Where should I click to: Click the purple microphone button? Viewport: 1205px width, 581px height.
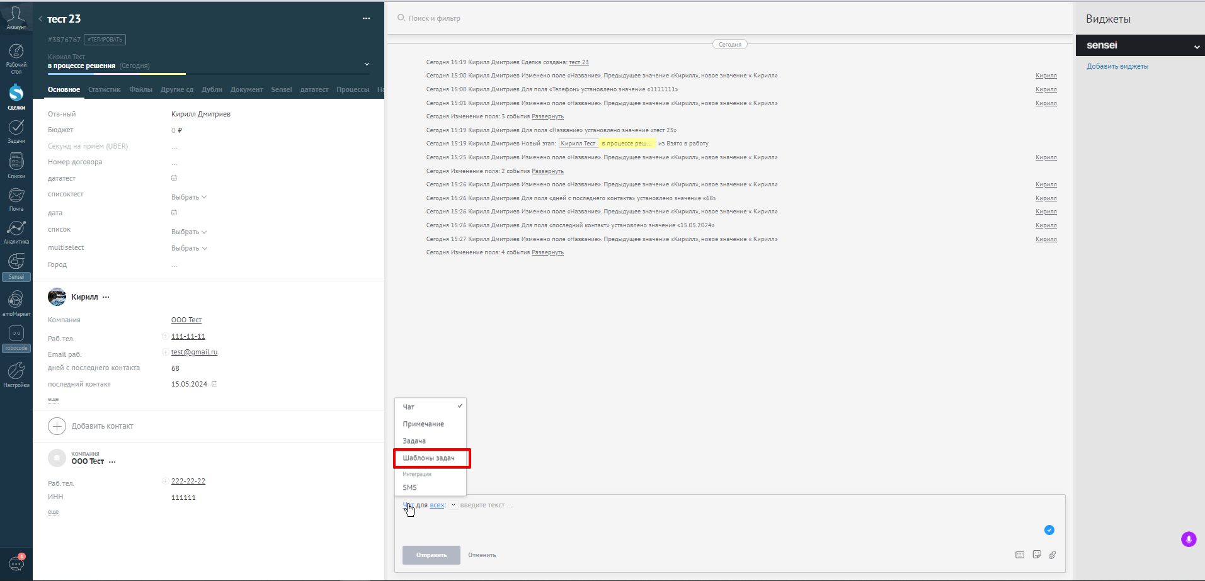[1189, 539]
